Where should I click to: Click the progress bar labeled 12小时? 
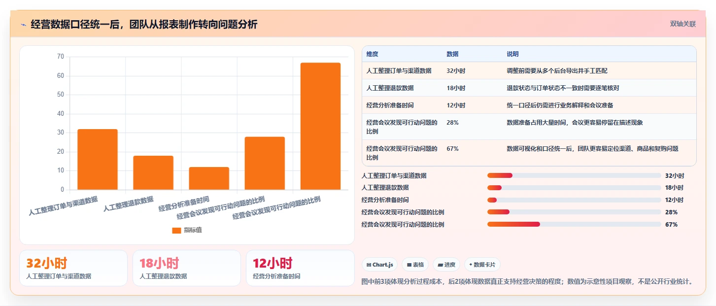(574, 200)
